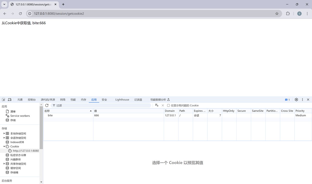Viewport: 312px width, 184px height.
Task: Open Service workers in the application panel
Action: tap(20, 116)
